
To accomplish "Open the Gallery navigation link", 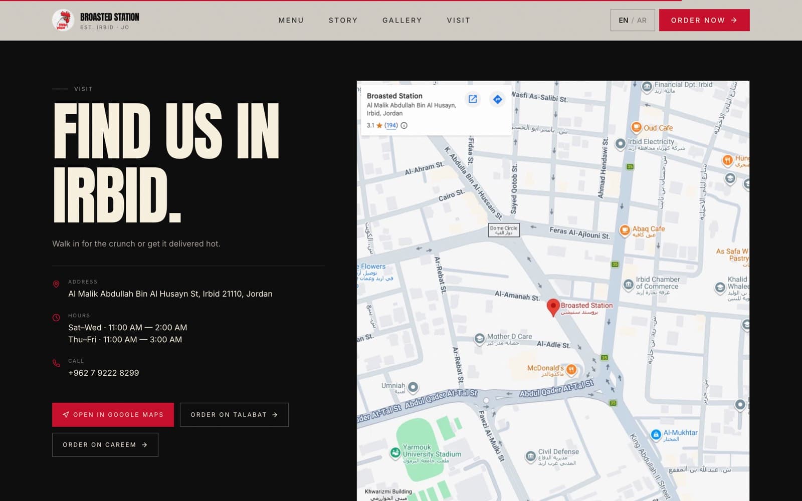I will point(402,21).
